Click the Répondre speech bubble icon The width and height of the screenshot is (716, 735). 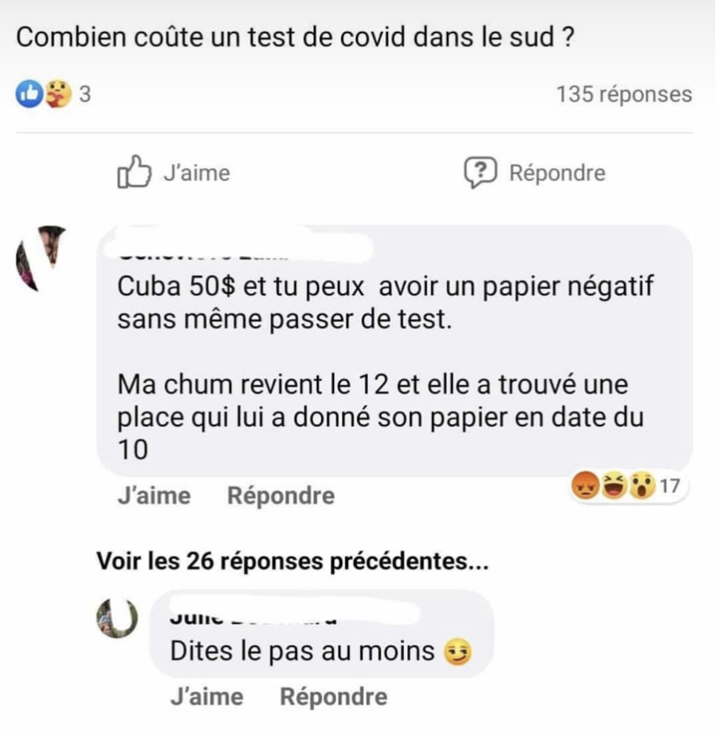(481, 172)
